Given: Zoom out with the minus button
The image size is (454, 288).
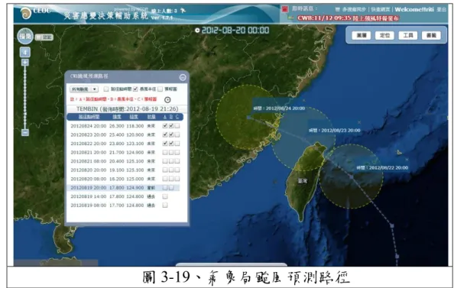Looking at the screenshot, I should pos(25,133).
